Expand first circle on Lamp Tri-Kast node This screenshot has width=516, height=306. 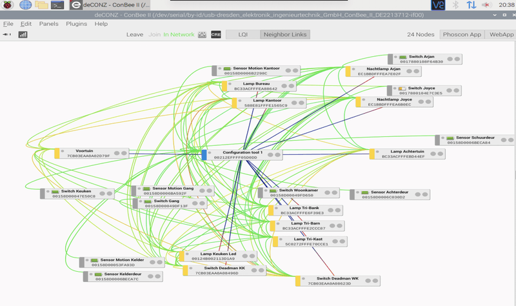[335, 241]
